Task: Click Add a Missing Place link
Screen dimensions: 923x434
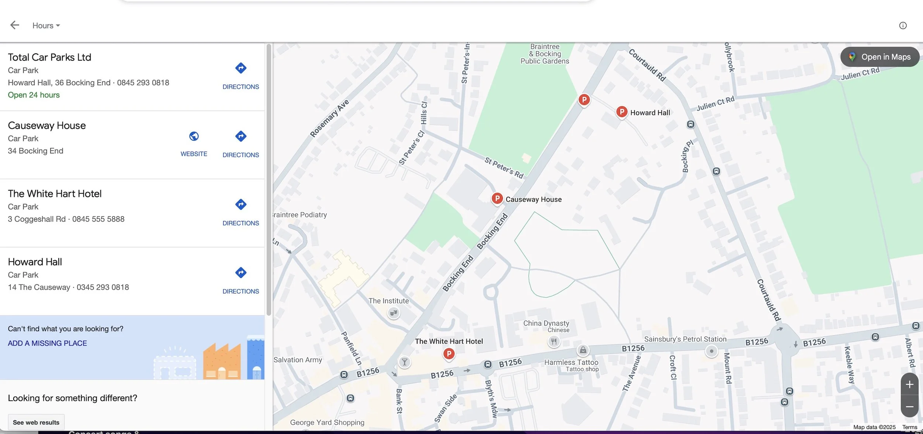Action: (x=47, y=343)
